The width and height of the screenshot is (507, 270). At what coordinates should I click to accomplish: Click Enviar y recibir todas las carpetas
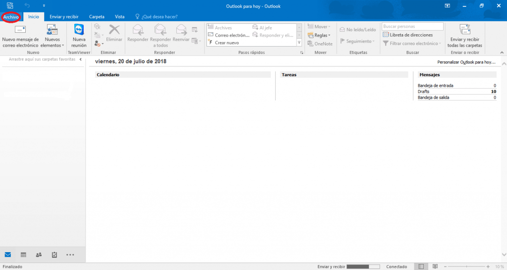tap(464, 36)
